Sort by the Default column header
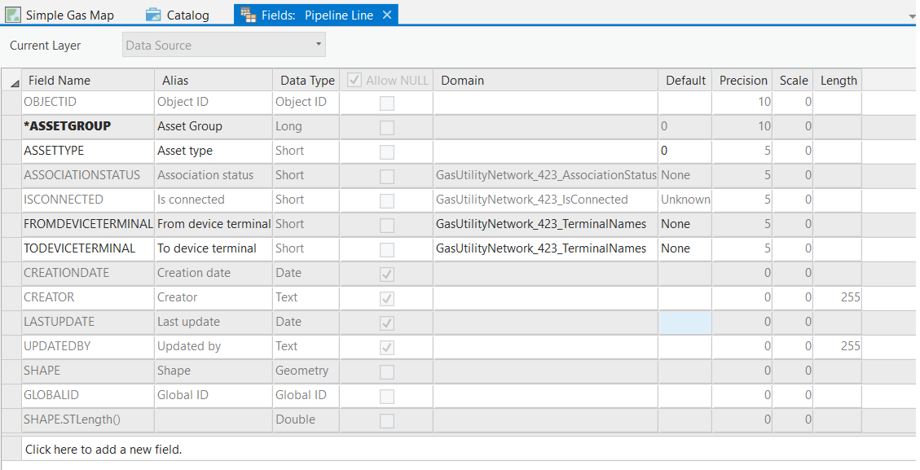 coord(685,81)
